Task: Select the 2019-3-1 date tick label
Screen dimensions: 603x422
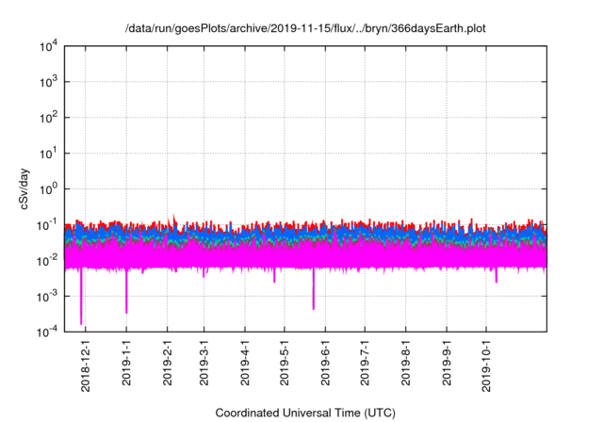Action: [x=204, y=362]
